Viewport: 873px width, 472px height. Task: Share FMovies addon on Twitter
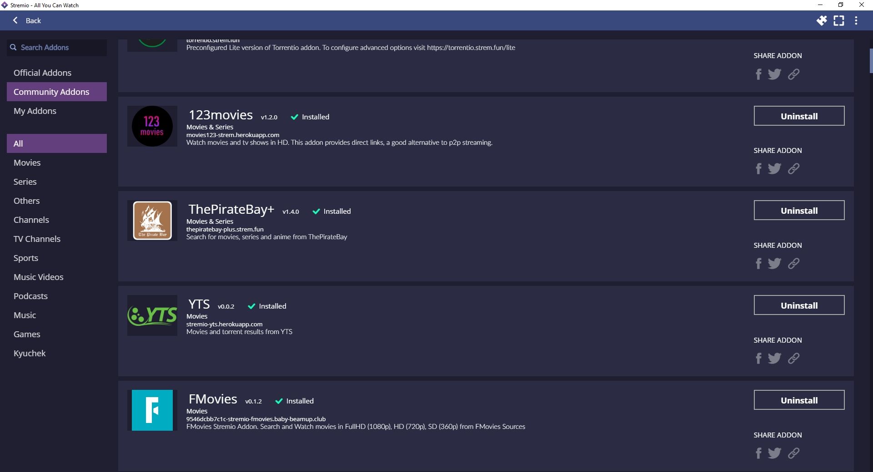pyautogui.click(x=774, y=453)
